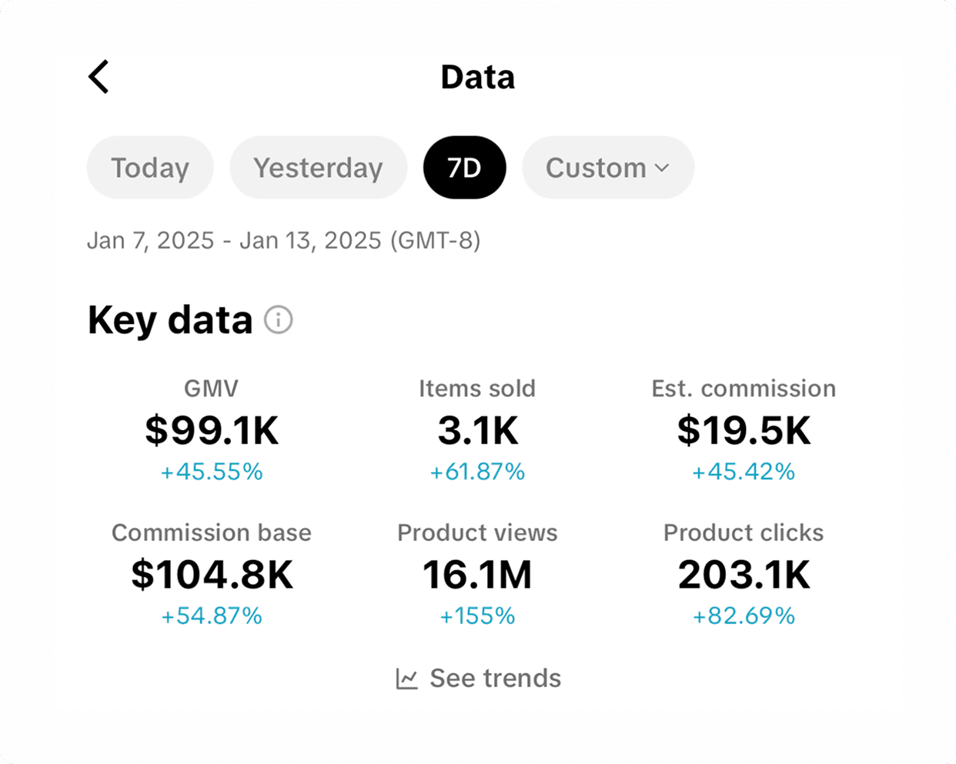Tap the Est. commission $19.5K metric
This screenshot has width=956, height=764.
(744, 429)
